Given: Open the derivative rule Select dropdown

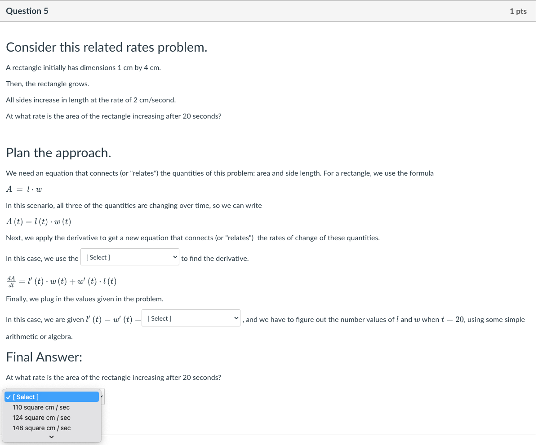Looking at the screenshot, I should click(129, 256).
